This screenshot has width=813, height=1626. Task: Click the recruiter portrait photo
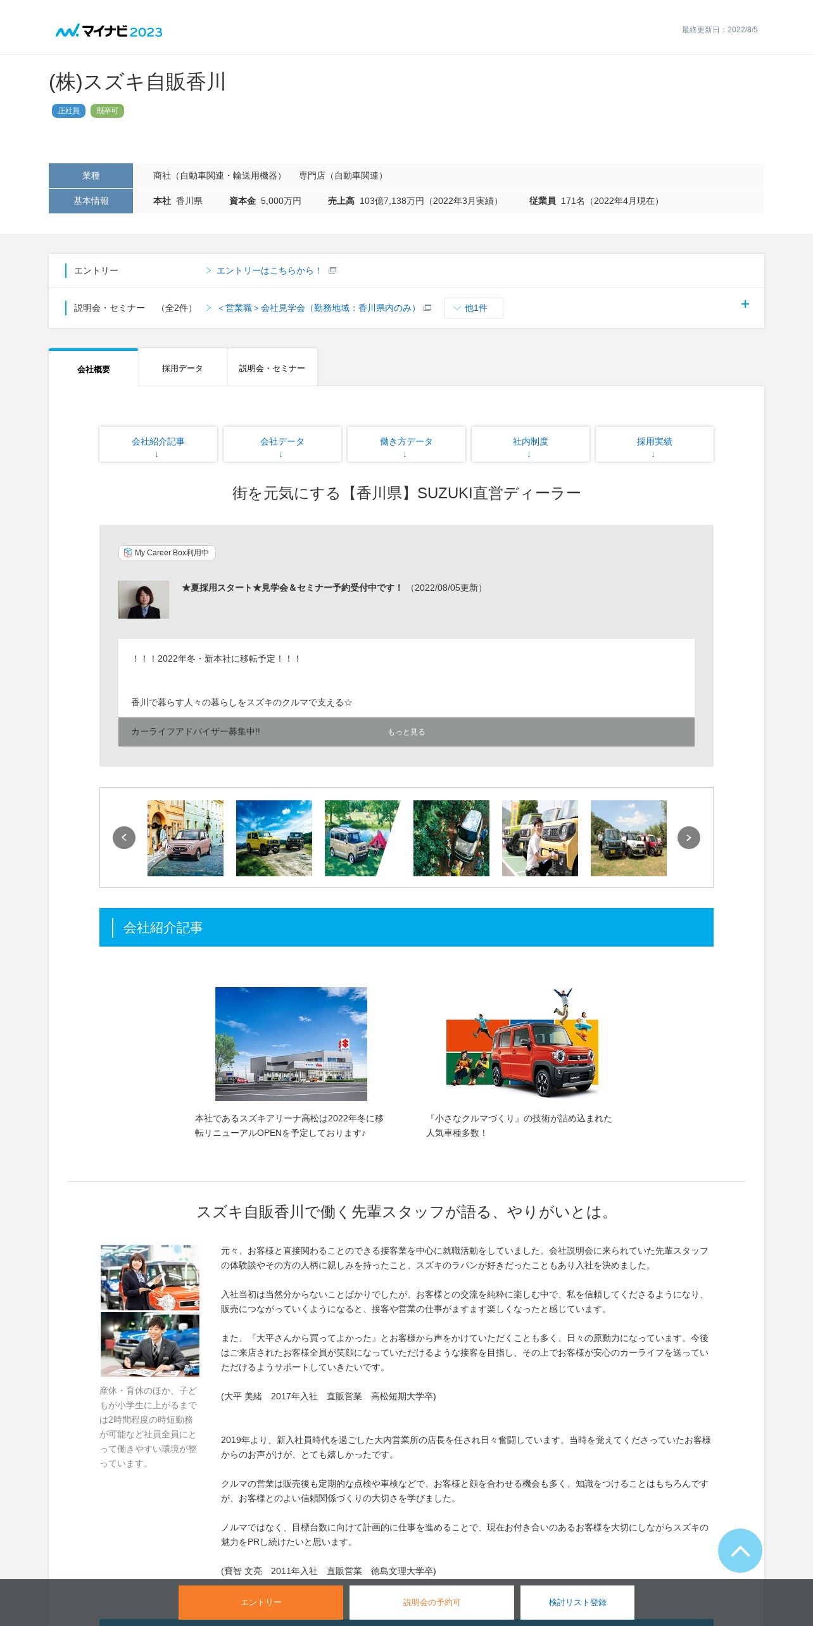[144, 600]
